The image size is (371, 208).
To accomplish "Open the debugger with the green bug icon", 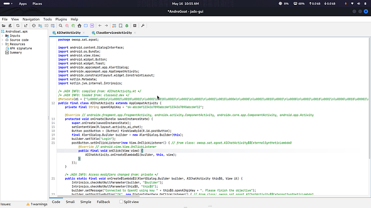I will pos(127,26).
